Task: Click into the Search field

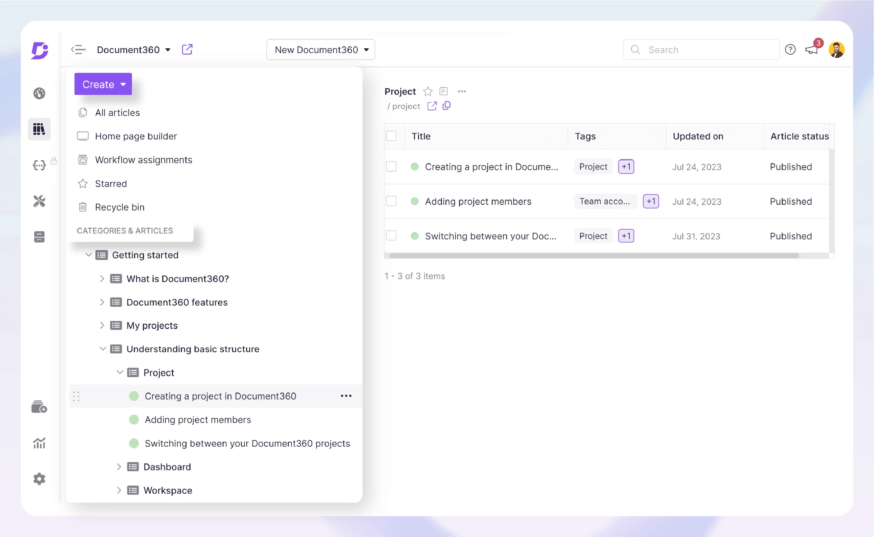Action: tap(701, 50)
